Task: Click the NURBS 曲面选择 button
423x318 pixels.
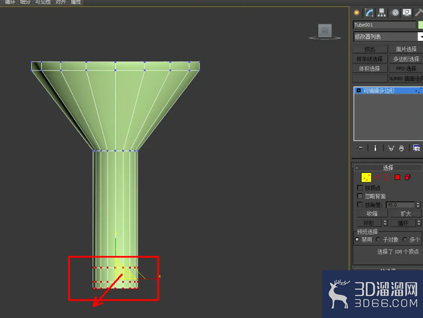Action: (406, 78)
